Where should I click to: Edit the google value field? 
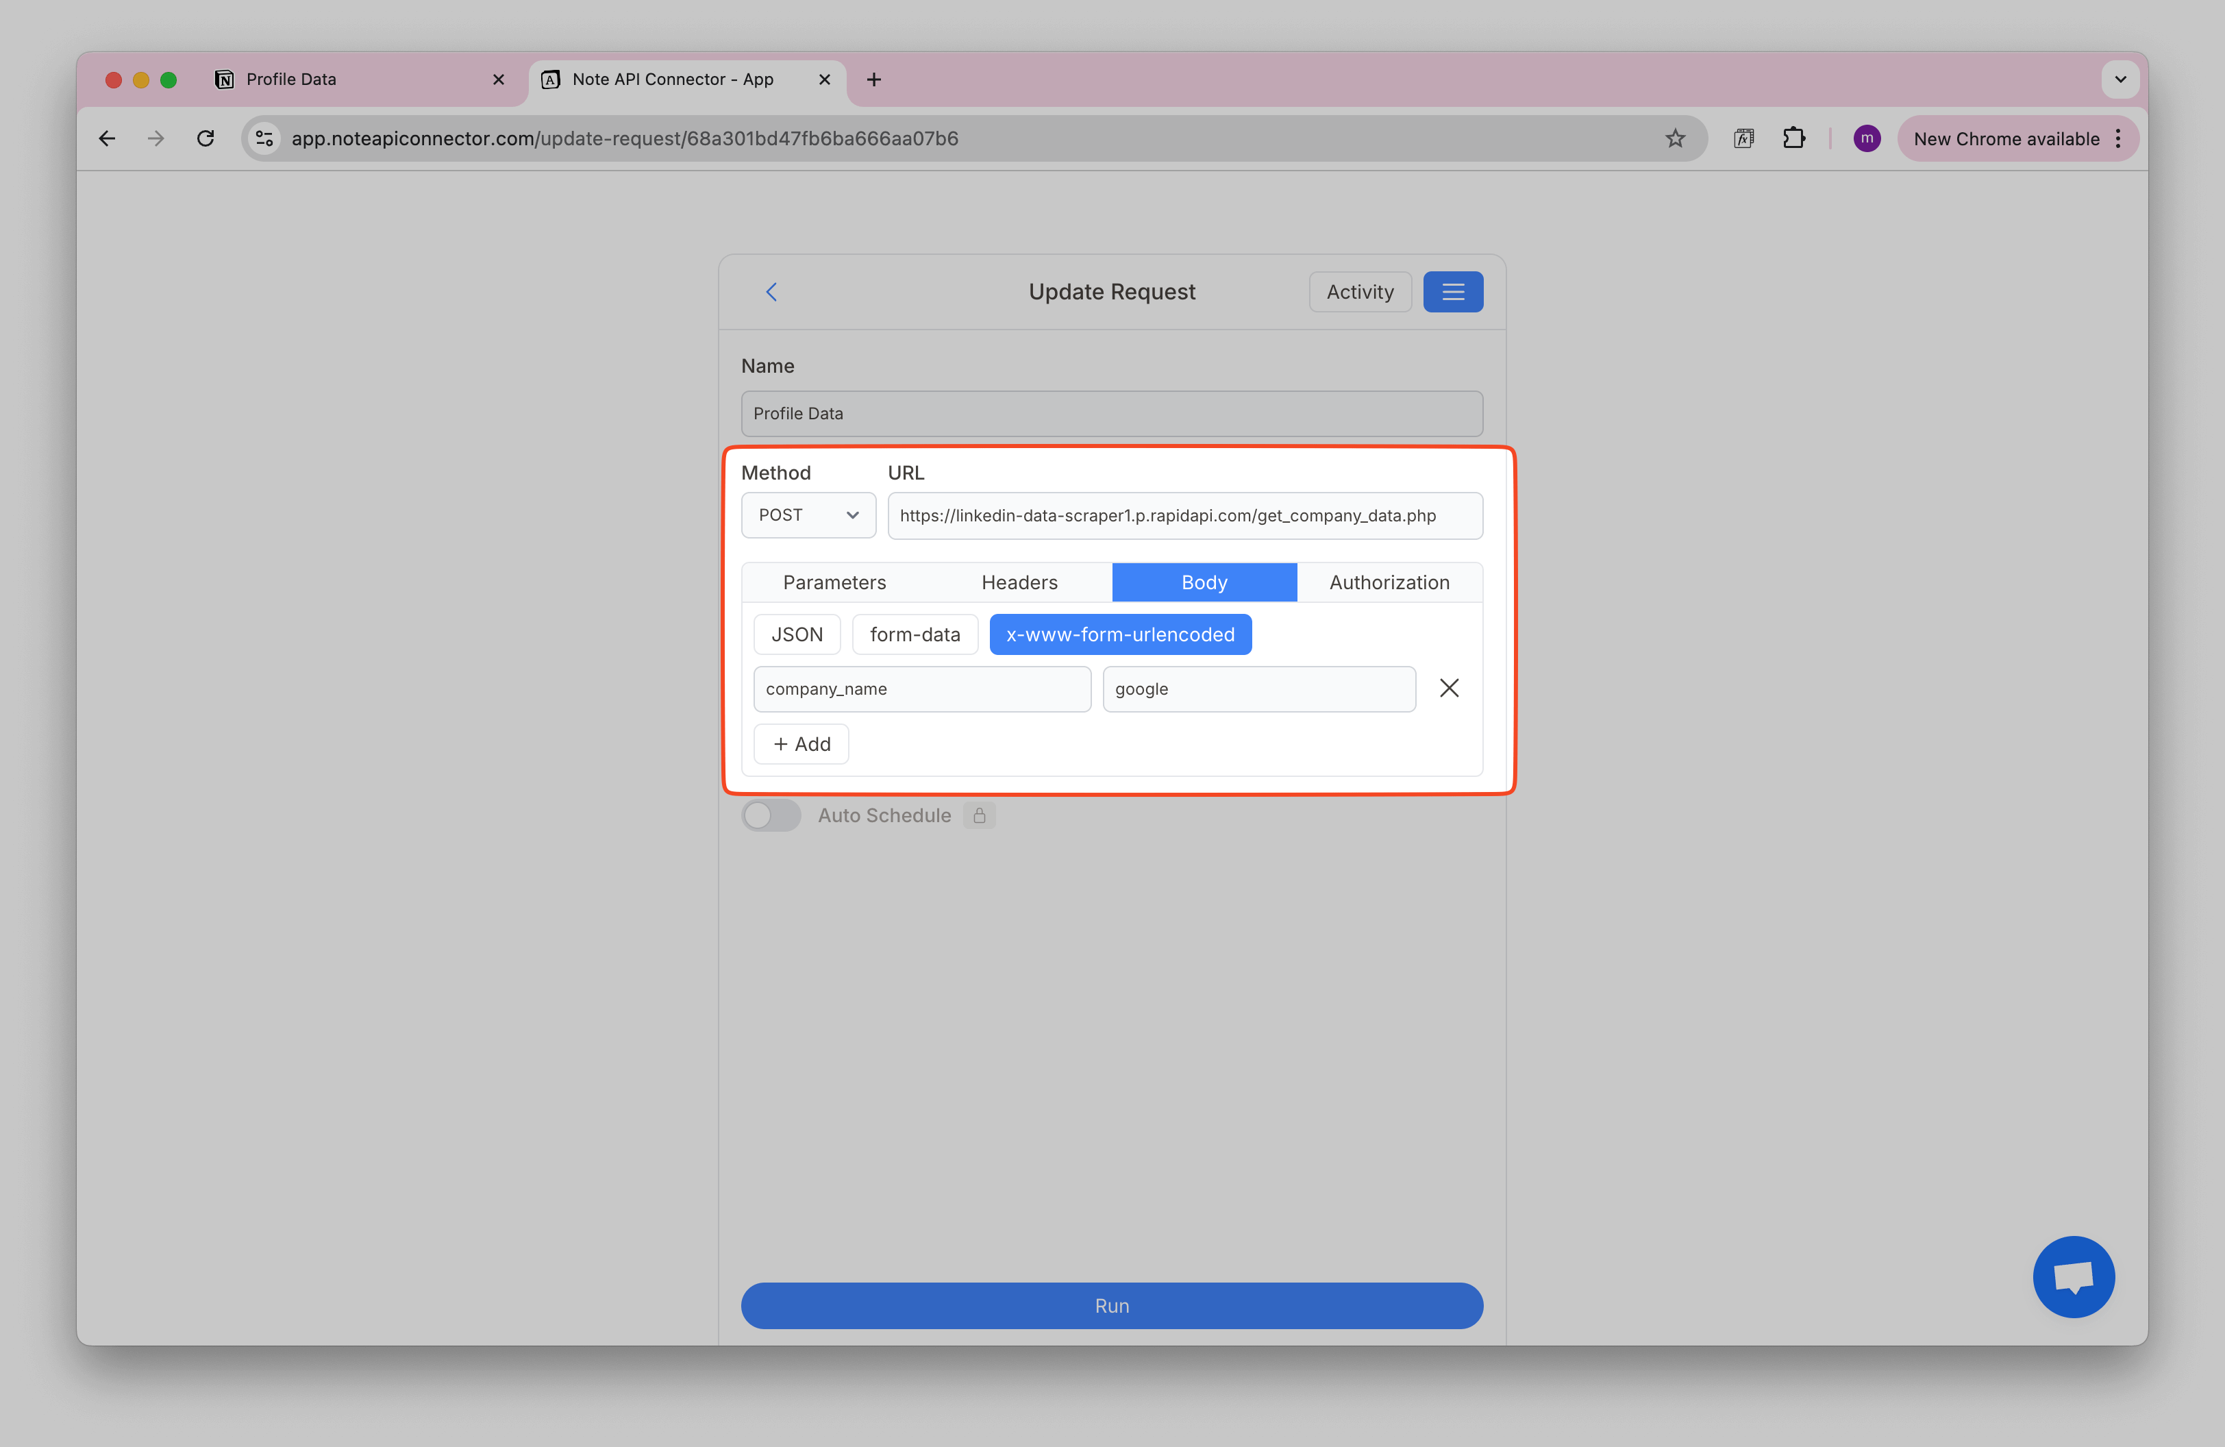1258,689
